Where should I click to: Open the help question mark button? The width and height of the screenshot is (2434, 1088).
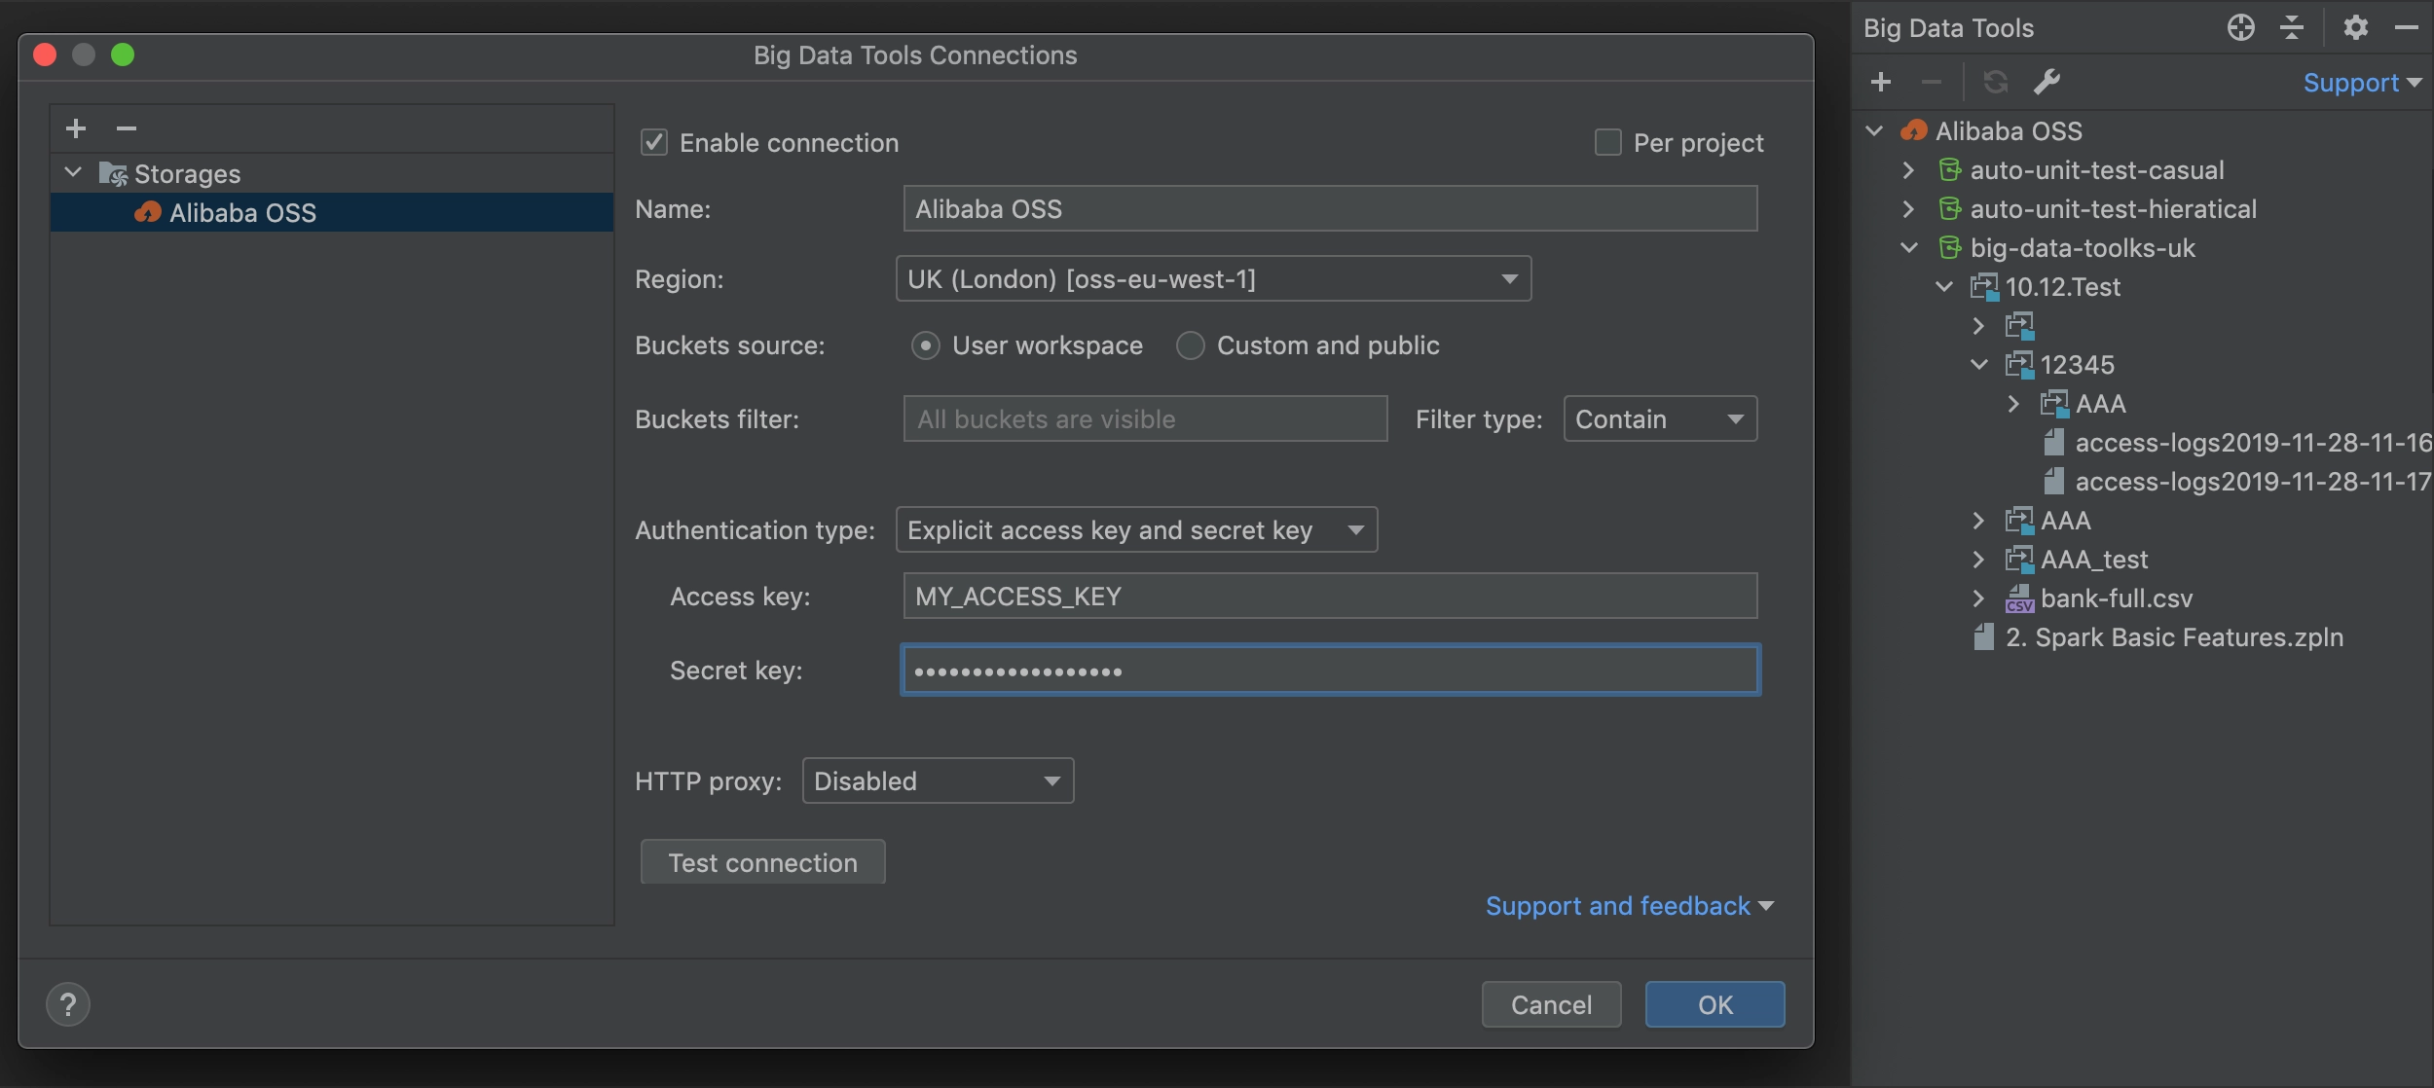point(68,1004)
